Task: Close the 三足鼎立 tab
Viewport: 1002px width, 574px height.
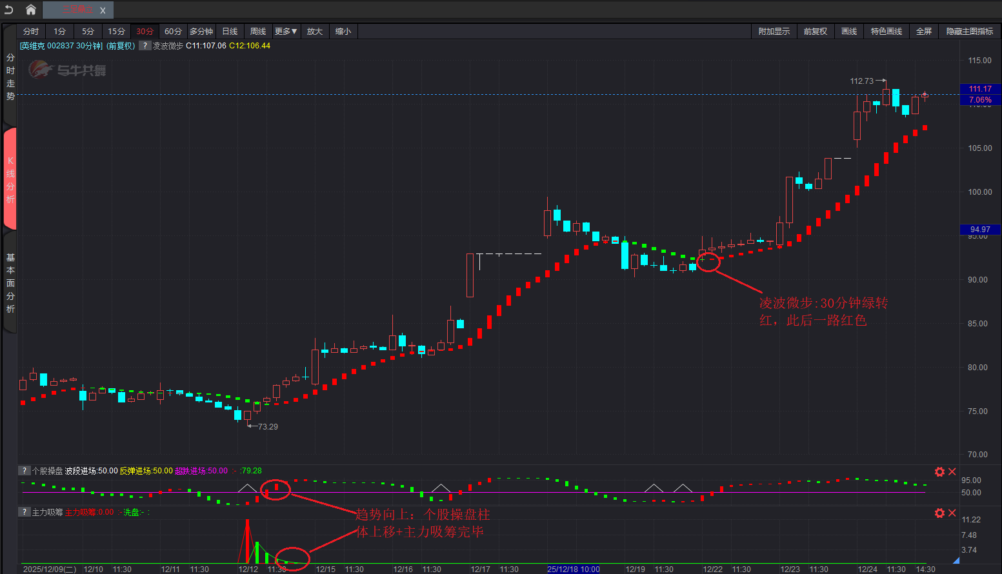Action: [x=103, y=10]
